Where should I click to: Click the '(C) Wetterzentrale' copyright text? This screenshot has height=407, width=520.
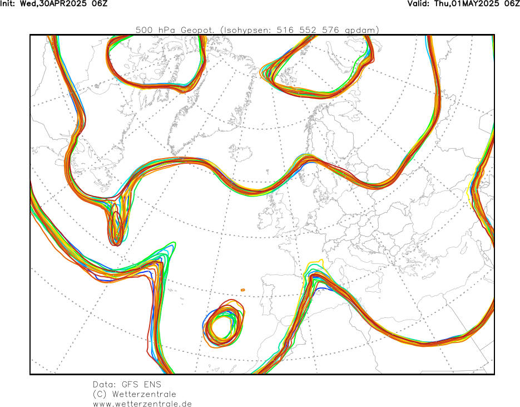click(x=135, y=394)
